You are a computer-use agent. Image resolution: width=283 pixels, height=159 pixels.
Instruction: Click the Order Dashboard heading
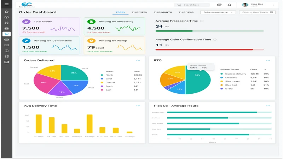click(x=38, y=12)
